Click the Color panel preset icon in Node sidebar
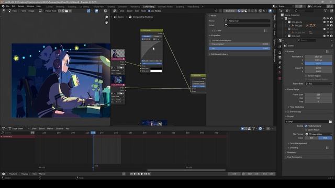The image size is (335, 188). (265, 31)
